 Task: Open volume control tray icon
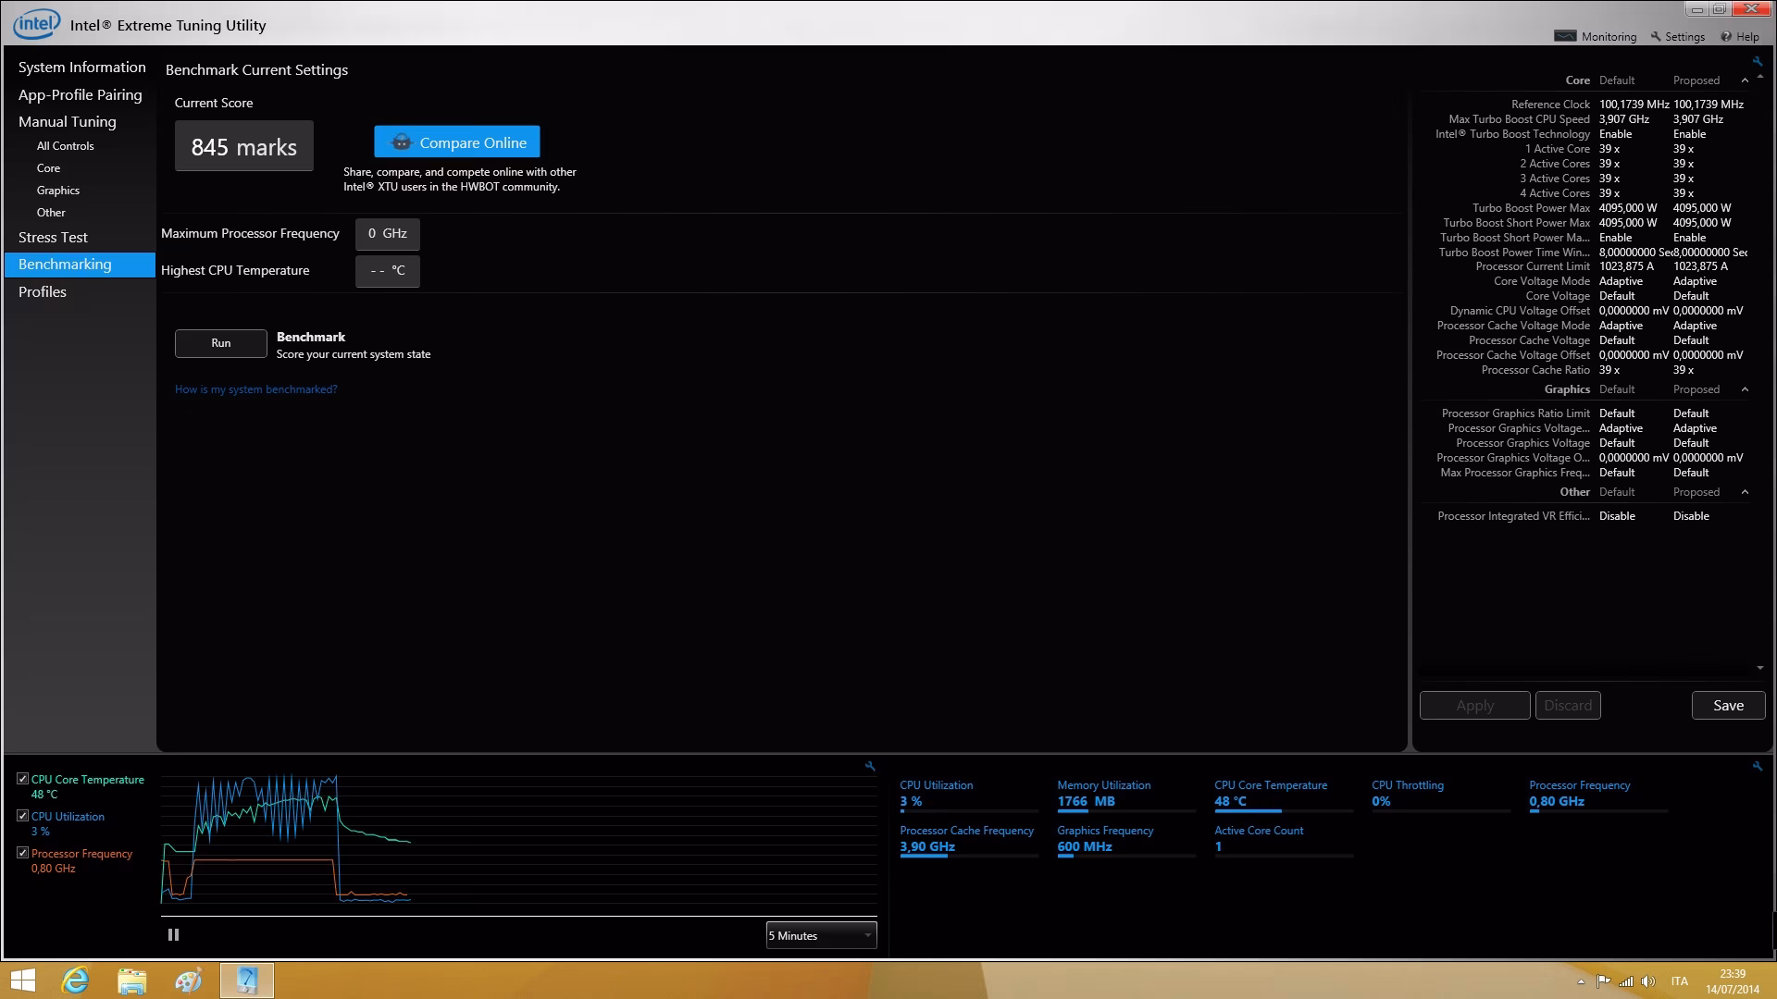coord(1648,981)
